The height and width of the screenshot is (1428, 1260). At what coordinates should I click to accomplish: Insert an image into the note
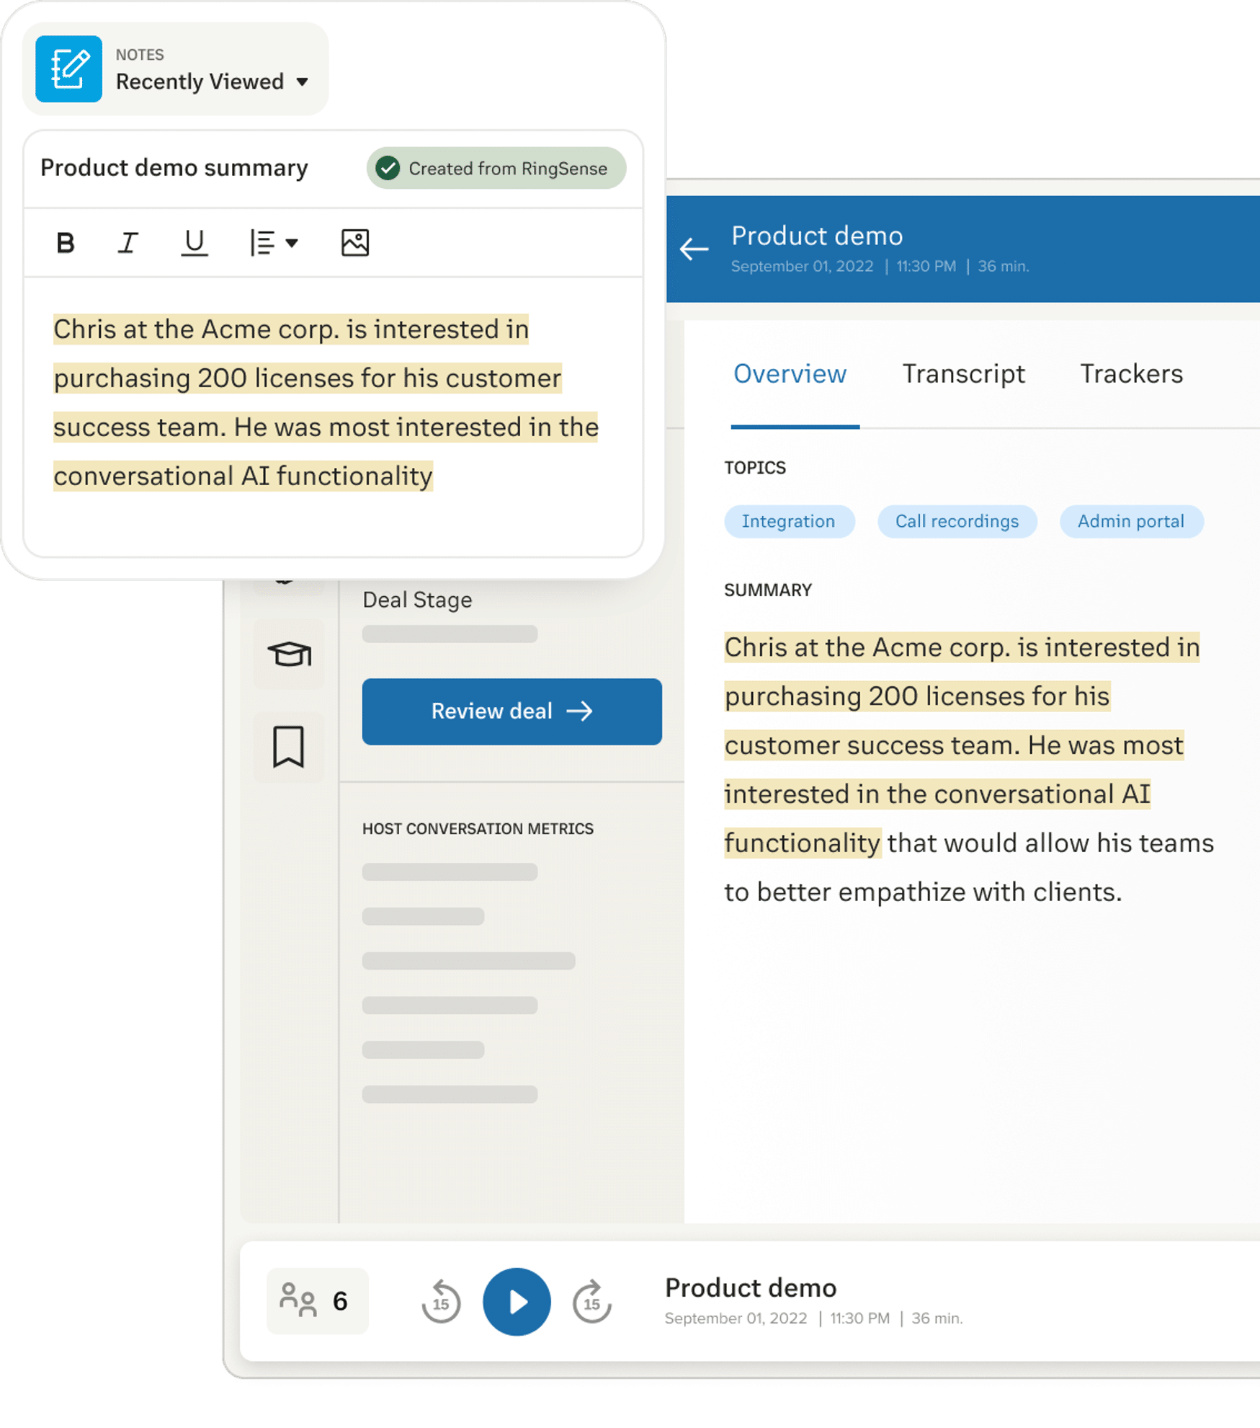click(x=354, y=243)
